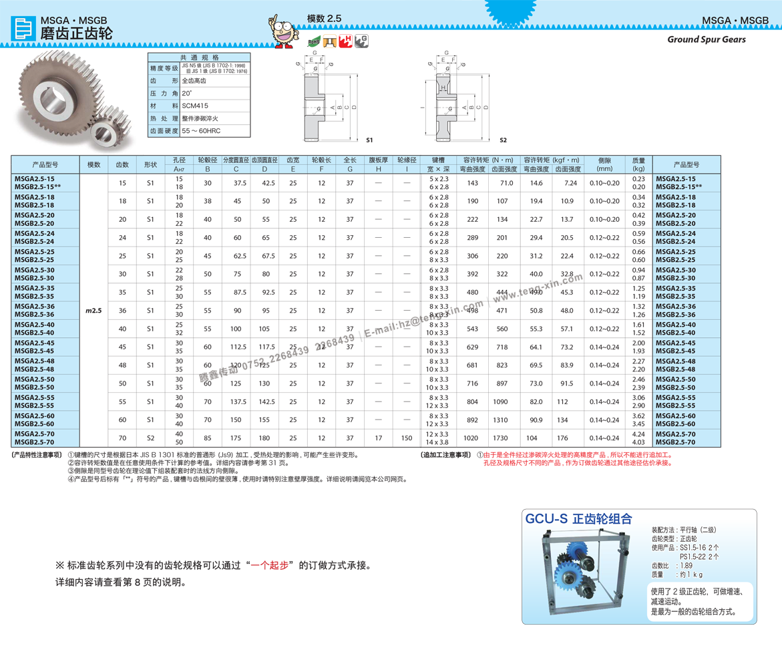Click MSGB2.5-70 in the right product column
The width and height of the screenshot is (782, 668).
(675, 442)
